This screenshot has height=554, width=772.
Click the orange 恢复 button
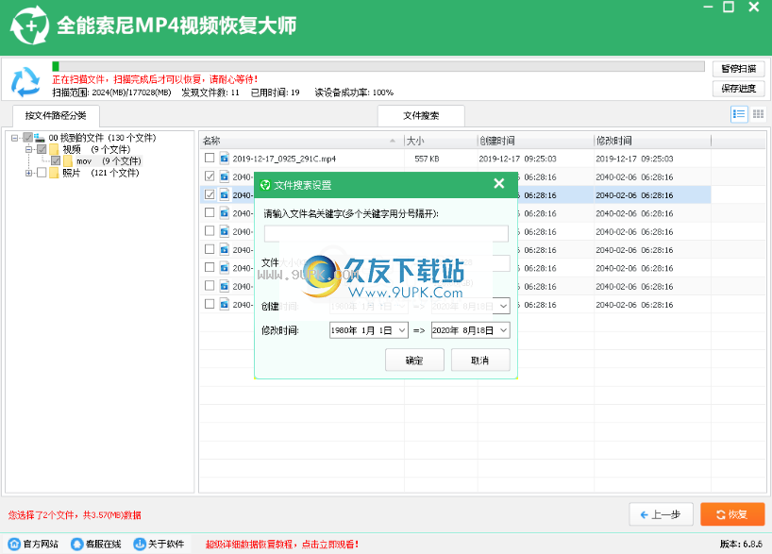pyautogui.click(x=732, y=514)
